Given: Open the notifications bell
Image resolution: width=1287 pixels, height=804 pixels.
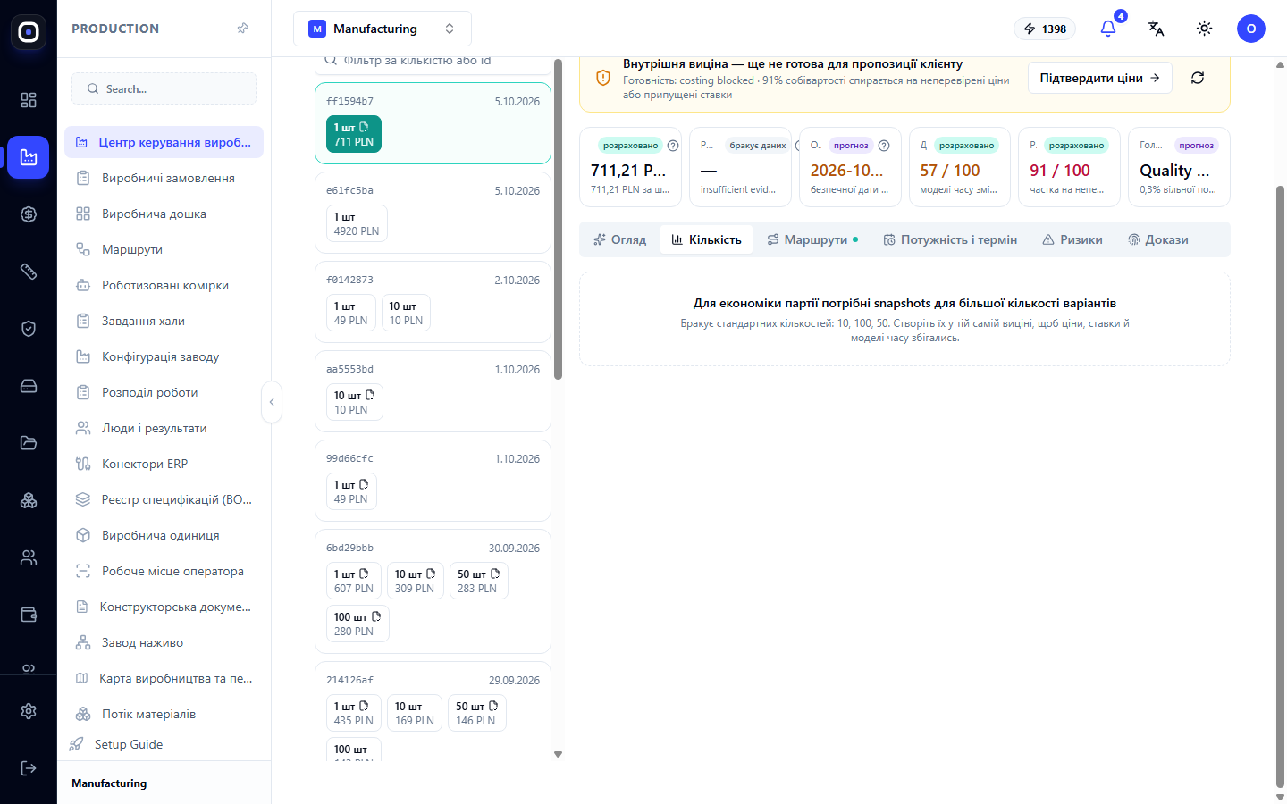Looking at the screenshot, I should click(1108, 29).
